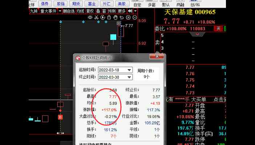
Task: Click the 8.06 price axis label
Action: tap(142, 21)
